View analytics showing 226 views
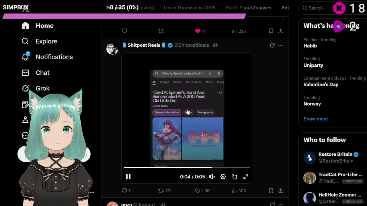This screenshot has height=206, width=367. pos(239,31)
